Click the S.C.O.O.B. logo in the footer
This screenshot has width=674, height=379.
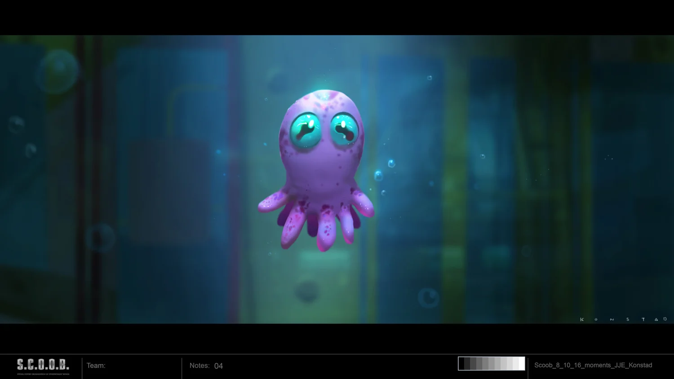[43, 366]
